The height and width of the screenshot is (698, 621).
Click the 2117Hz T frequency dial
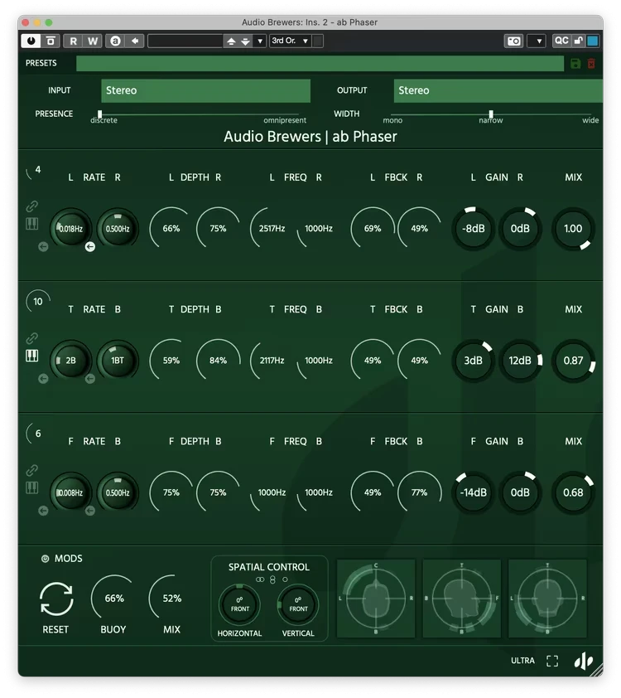point(272,360)
